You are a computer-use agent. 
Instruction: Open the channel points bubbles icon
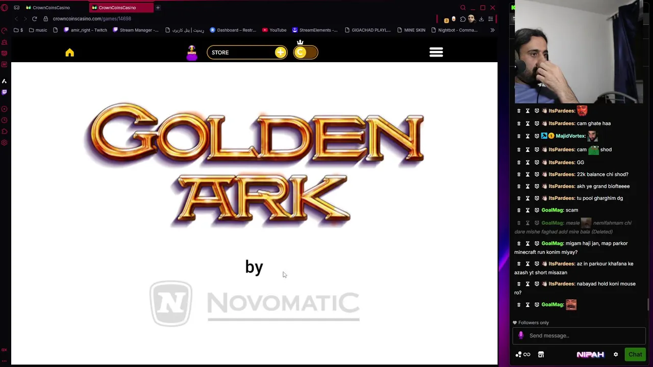(518, 354)
